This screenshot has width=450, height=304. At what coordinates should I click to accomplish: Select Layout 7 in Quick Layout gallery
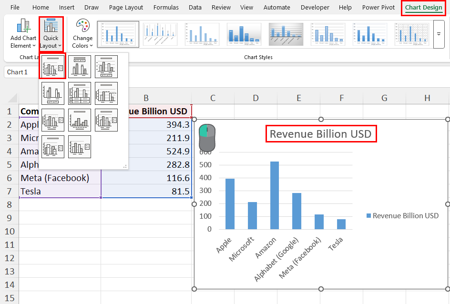pos(53,120)
